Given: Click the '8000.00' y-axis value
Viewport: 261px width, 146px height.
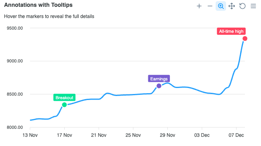Looking at the screenshot, I should pyautogui.click(x=15, y=127).
